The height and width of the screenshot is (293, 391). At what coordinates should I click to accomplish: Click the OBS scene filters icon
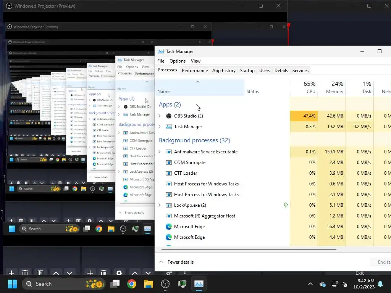40,273
